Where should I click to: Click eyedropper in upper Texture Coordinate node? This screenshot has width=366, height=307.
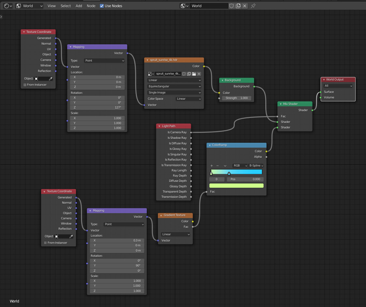[51, 79]
